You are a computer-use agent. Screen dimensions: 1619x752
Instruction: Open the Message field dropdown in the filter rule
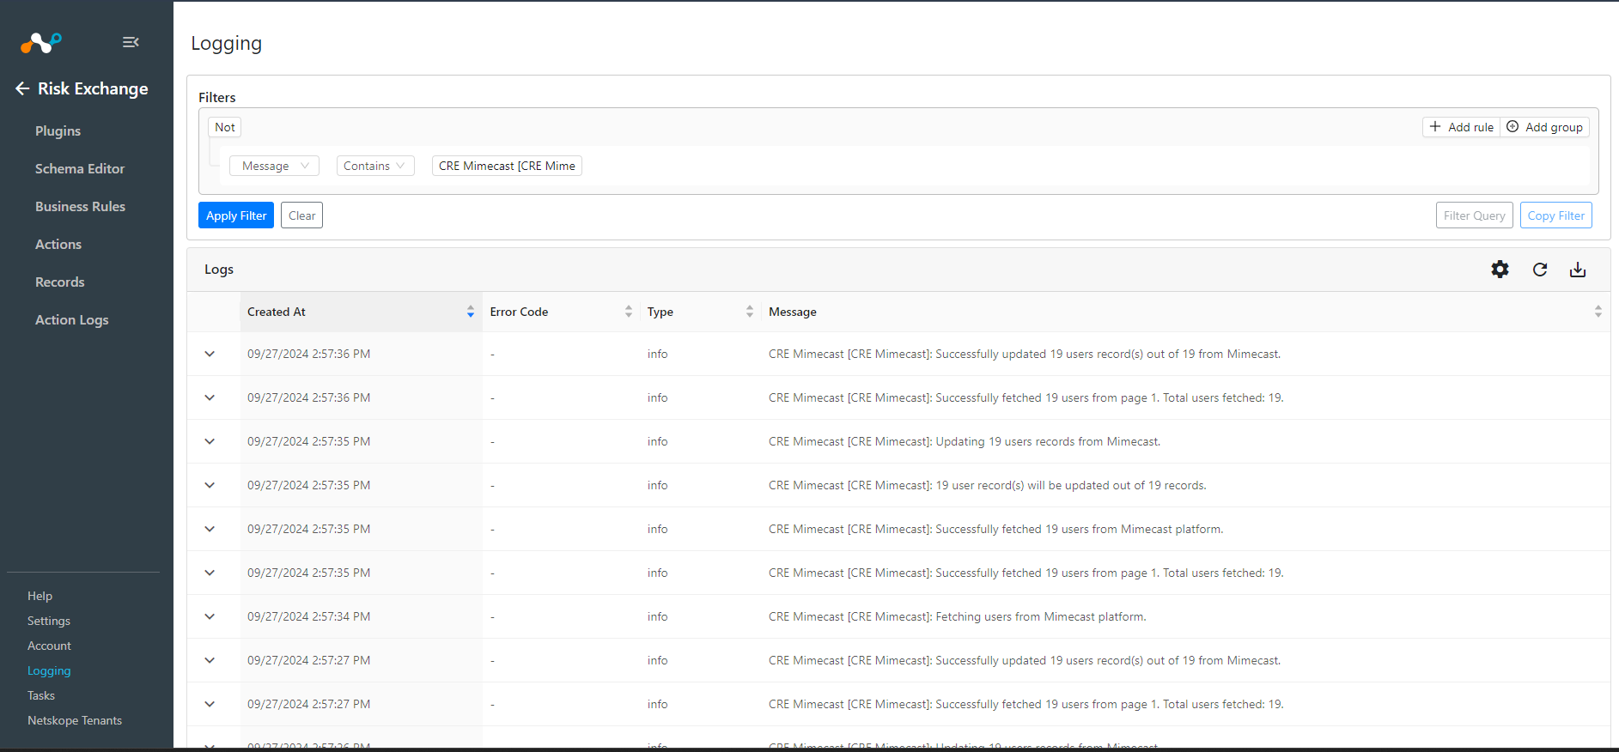274,166
